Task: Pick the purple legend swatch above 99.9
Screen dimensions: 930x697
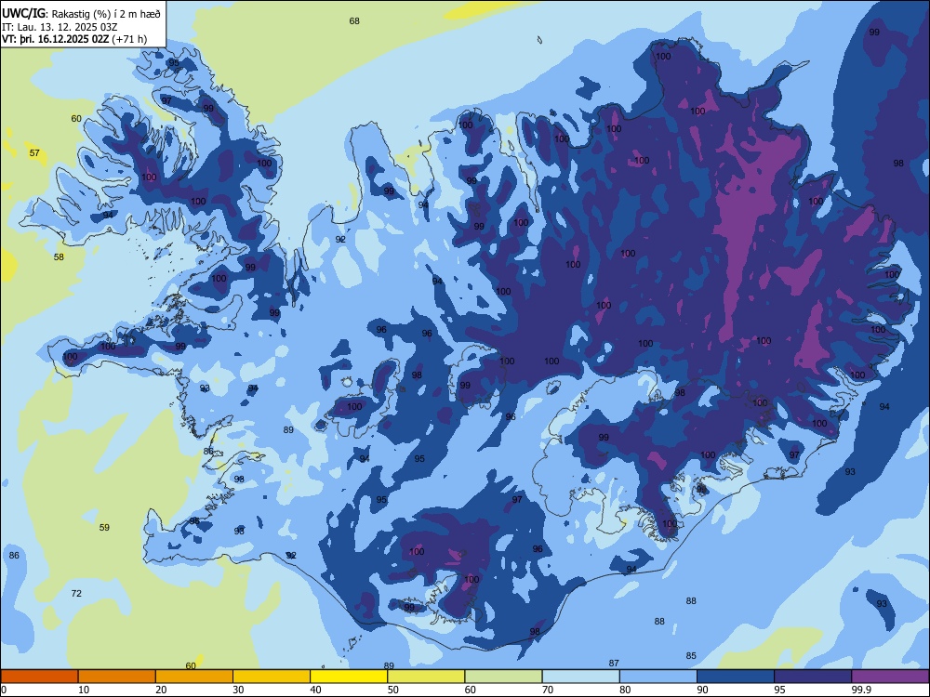Action: pos(890,677)
